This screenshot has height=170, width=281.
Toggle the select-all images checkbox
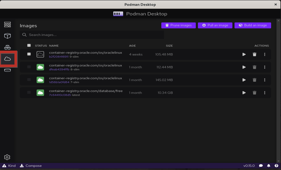point(29,45)
